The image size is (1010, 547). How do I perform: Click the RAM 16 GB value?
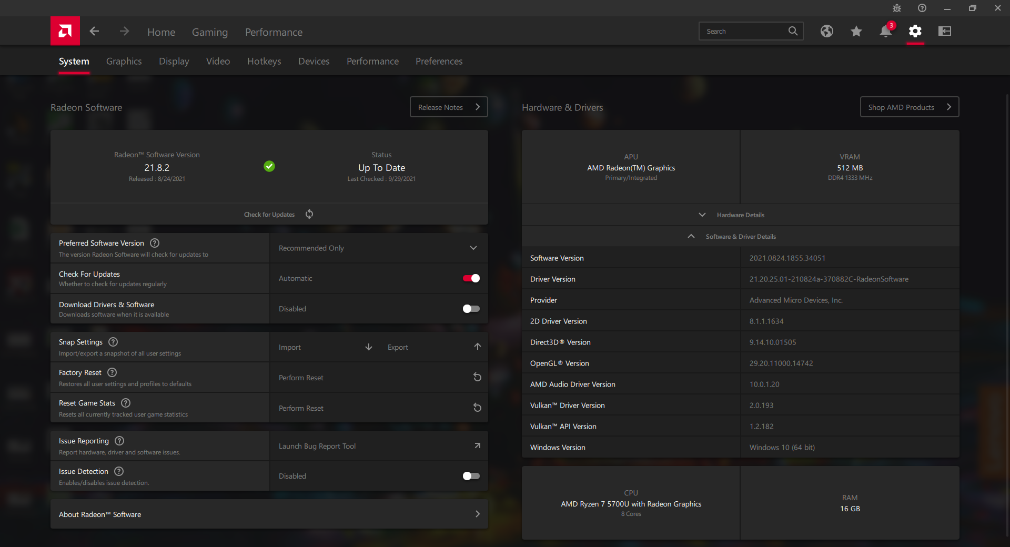pyautogui.click(x=850, y=509)
